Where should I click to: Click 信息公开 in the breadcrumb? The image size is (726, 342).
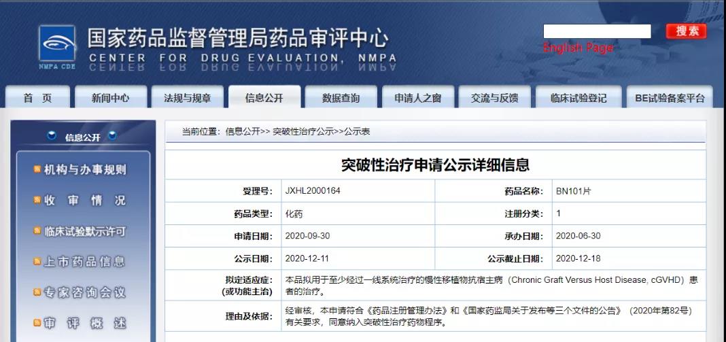[x=243, y=132]
